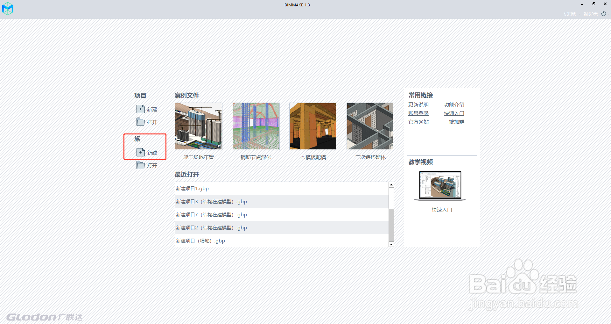Click the 剩余9天 trial label
Image resolution: width=611 pixels, height=324 pixels.
click(591, 14)
